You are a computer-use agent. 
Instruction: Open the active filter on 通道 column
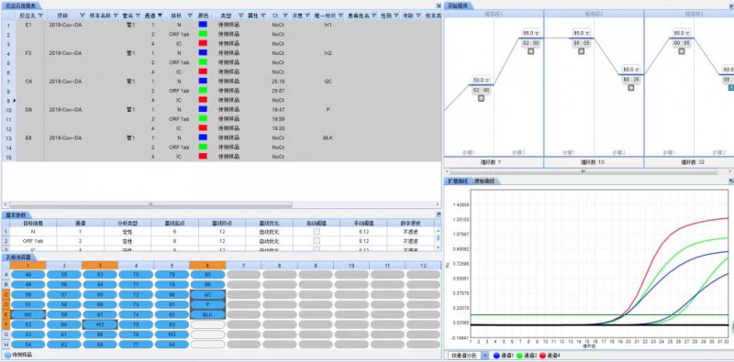pos(160,16)
